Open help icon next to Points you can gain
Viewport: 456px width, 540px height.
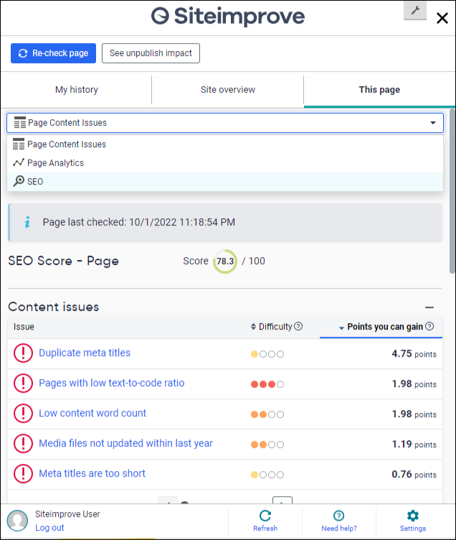click(x=429, y=326)
